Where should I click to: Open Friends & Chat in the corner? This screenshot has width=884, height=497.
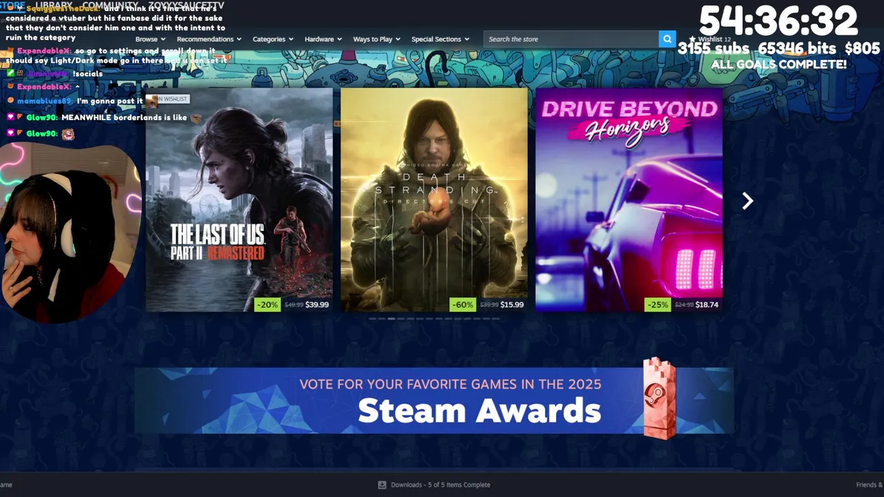point(869,485)
